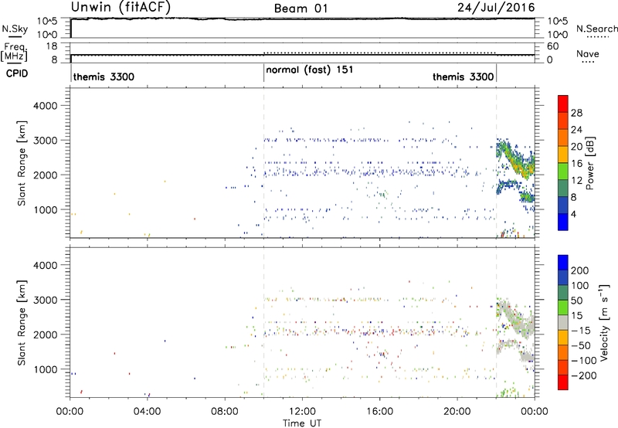Select the 'Beam 01' label

tap(301, 8)
